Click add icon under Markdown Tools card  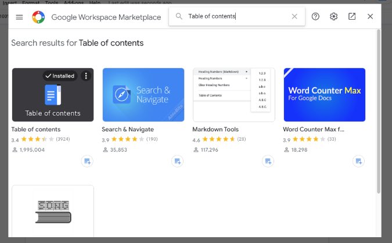coord(268,161)
